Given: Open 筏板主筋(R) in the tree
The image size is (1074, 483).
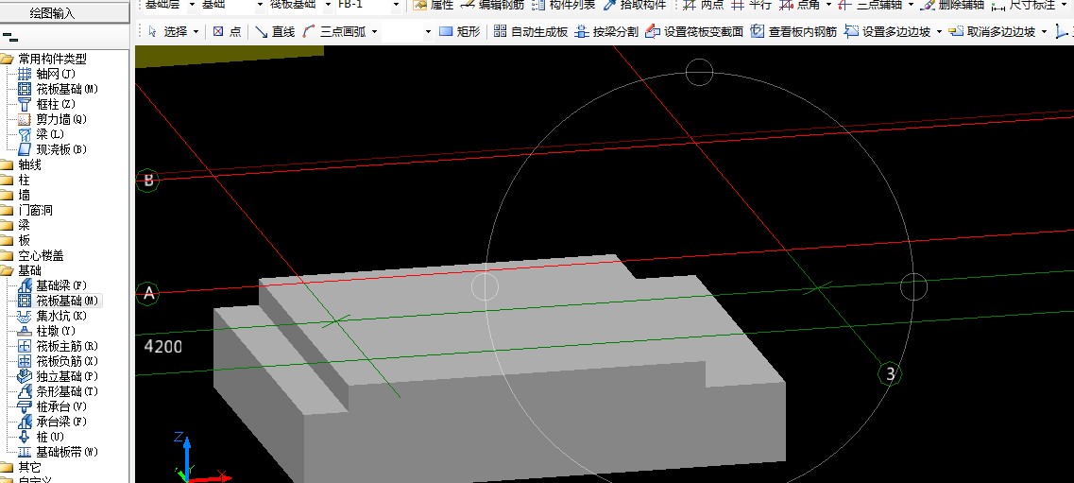Looking at the screenshot, I should [59, 346].
